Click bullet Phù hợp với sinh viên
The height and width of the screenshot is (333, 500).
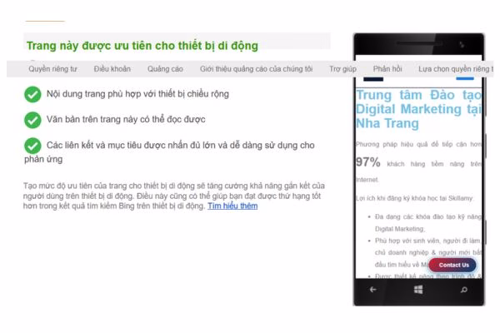point(428,252)
